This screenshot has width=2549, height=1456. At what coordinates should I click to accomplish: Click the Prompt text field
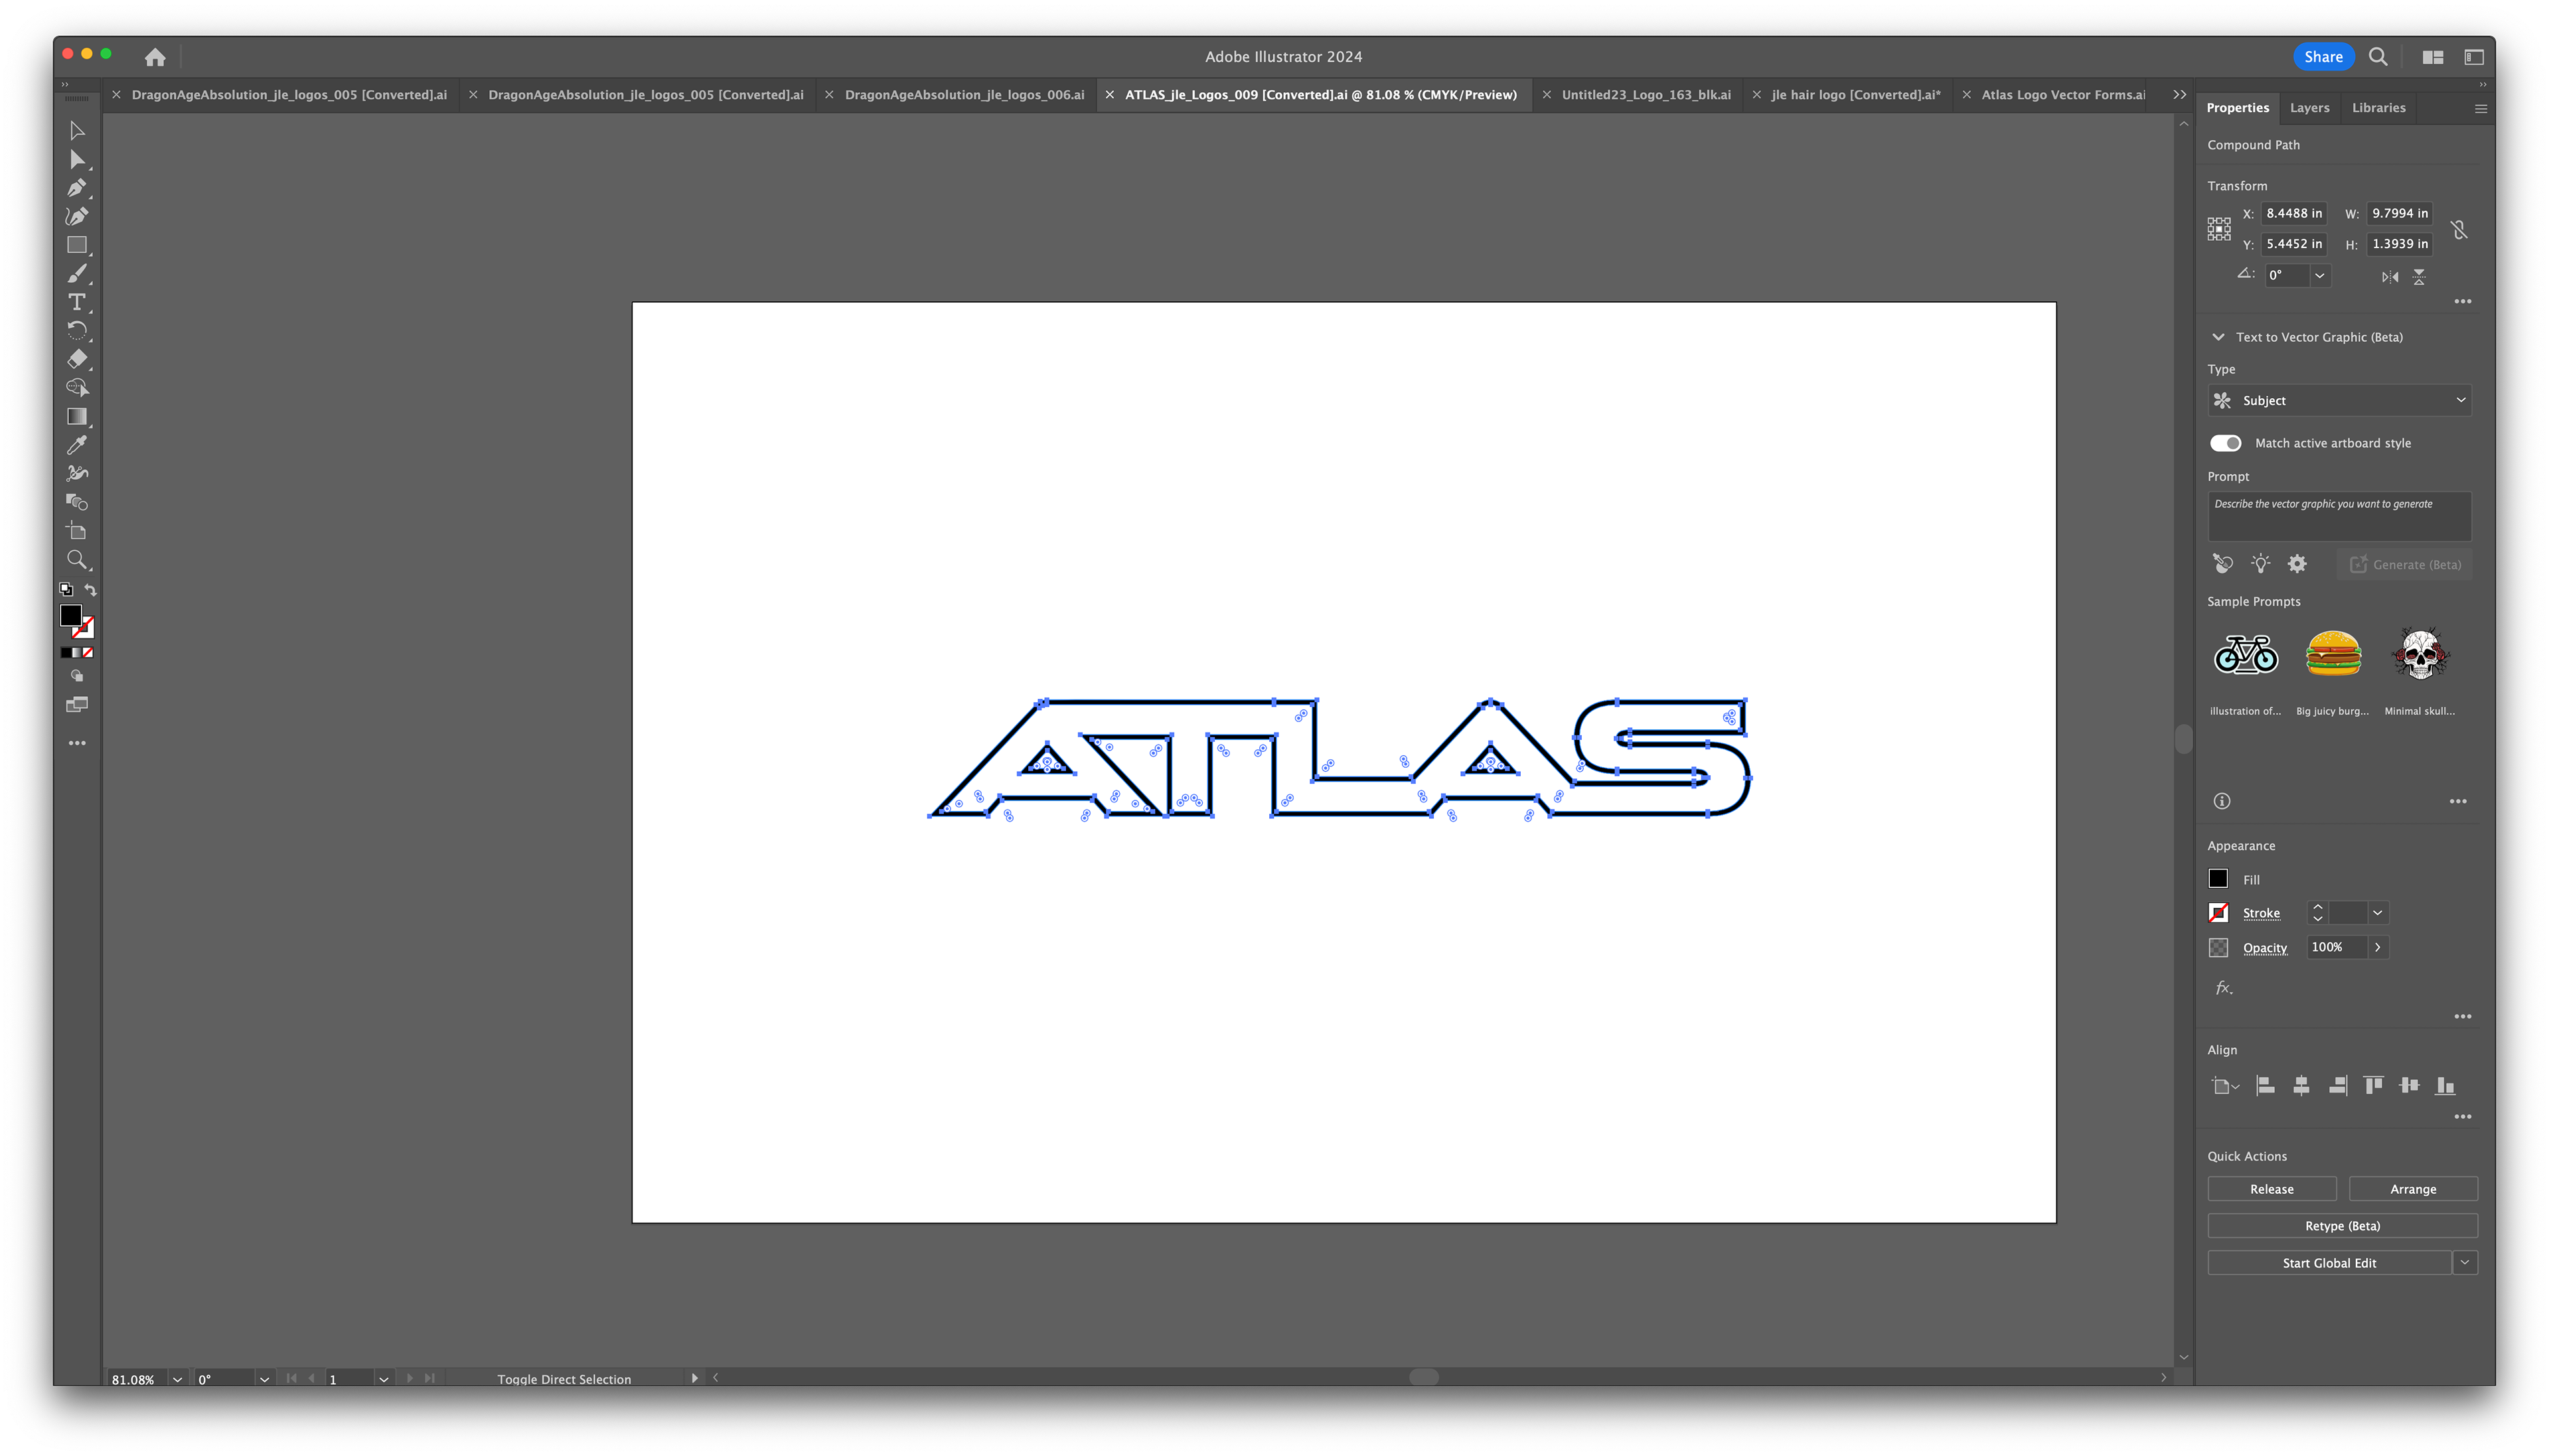2339,516
